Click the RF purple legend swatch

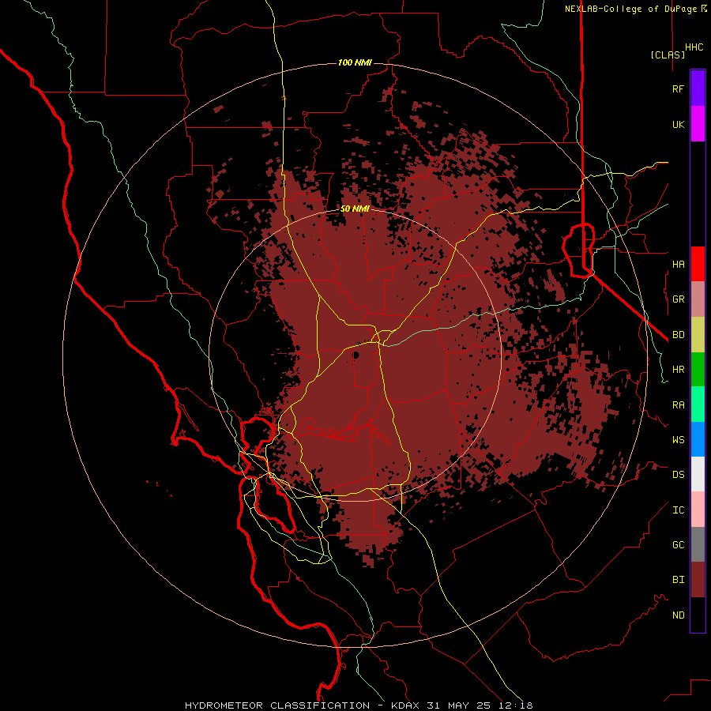[x=698, y=88]
